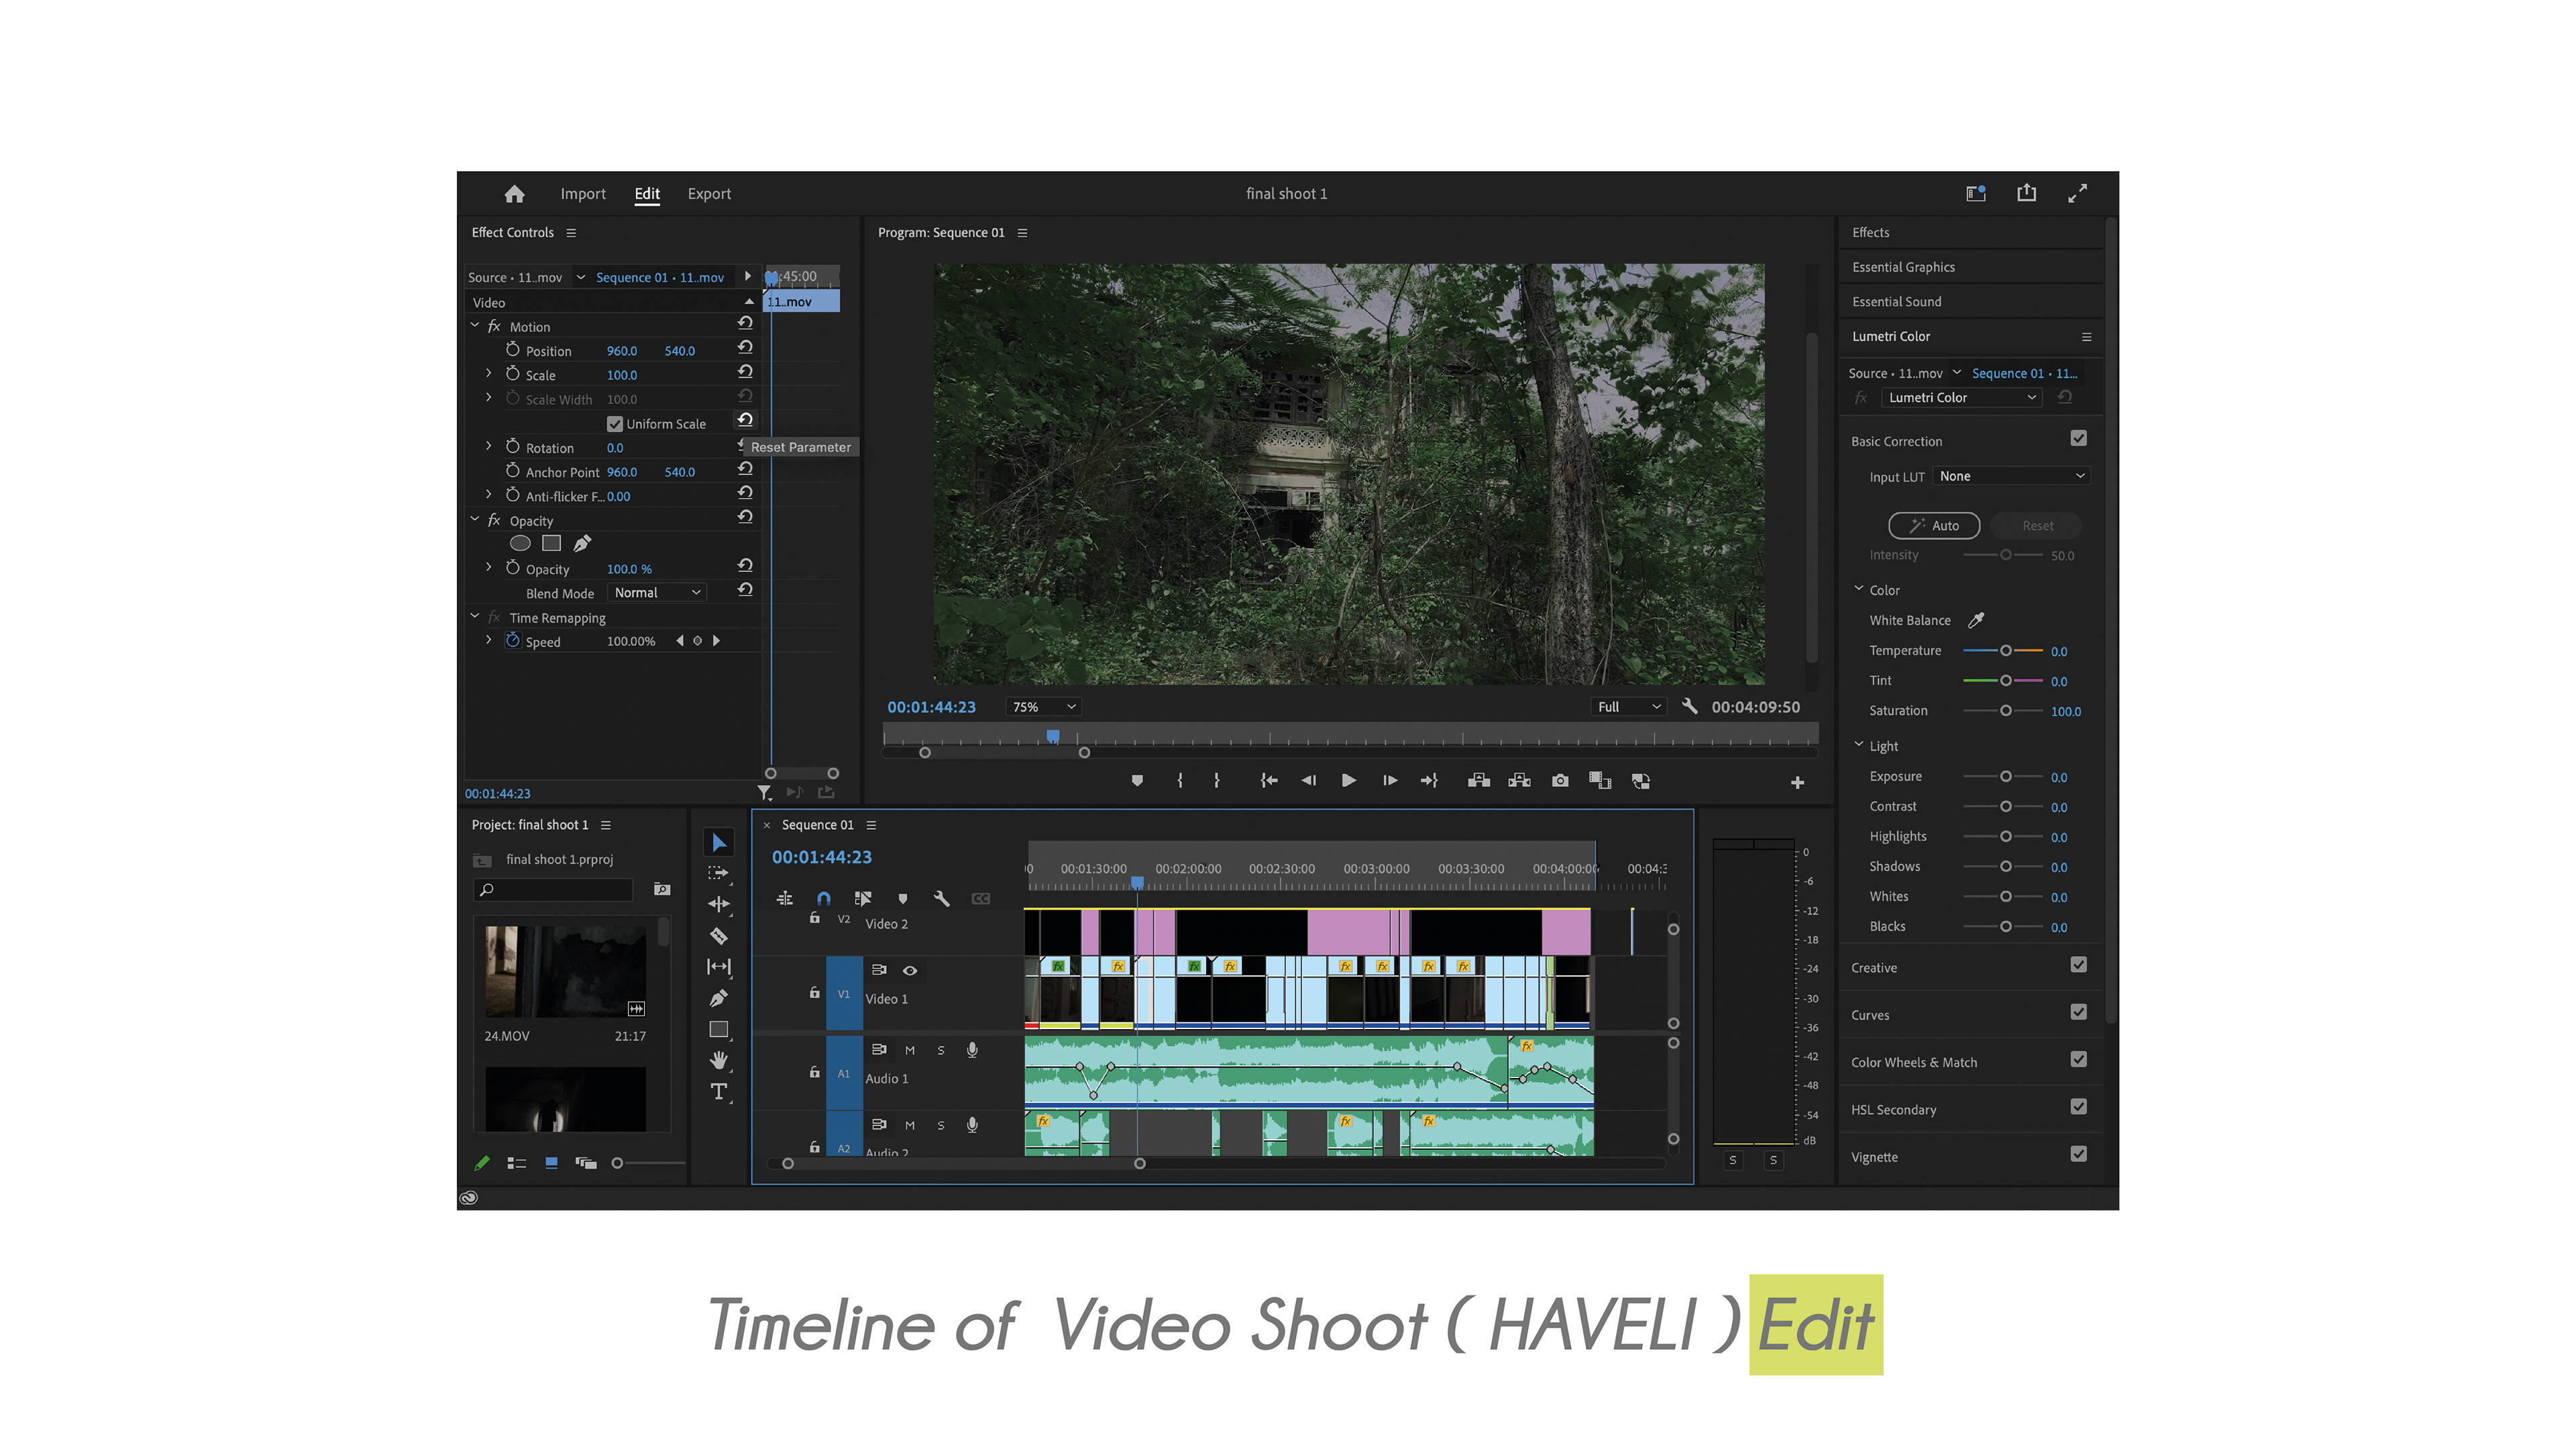Screen dimensions: 2576x1449
Task: Uncheck the Uniform Scale checkbox
Action: click(615, 424)
